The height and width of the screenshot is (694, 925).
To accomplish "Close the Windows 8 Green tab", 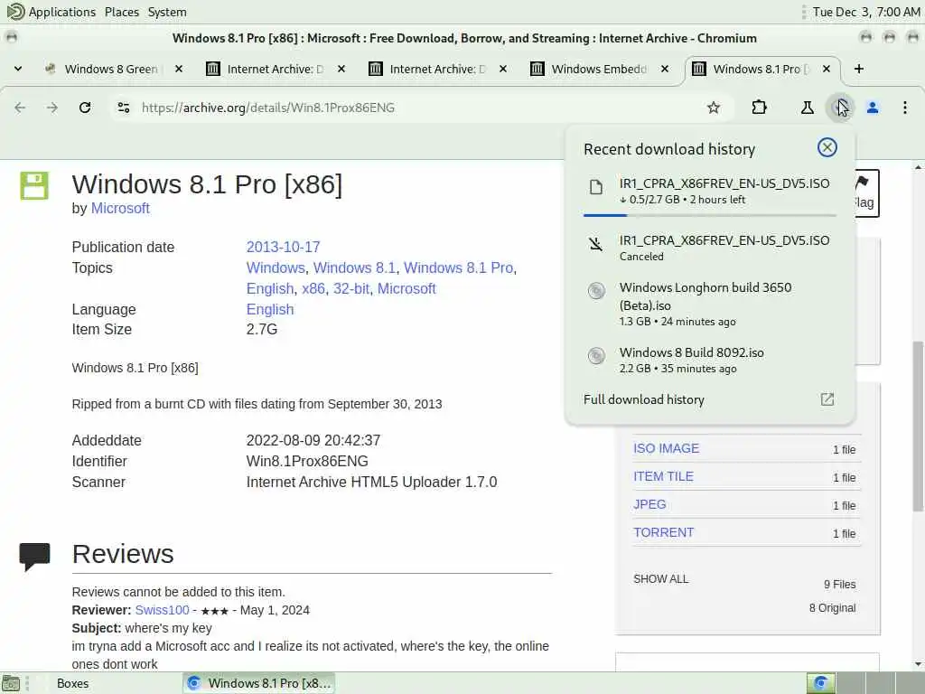I will 179,69.
